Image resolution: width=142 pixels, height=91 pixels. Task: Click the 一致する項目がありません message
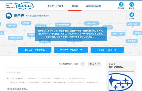[17, 89]
